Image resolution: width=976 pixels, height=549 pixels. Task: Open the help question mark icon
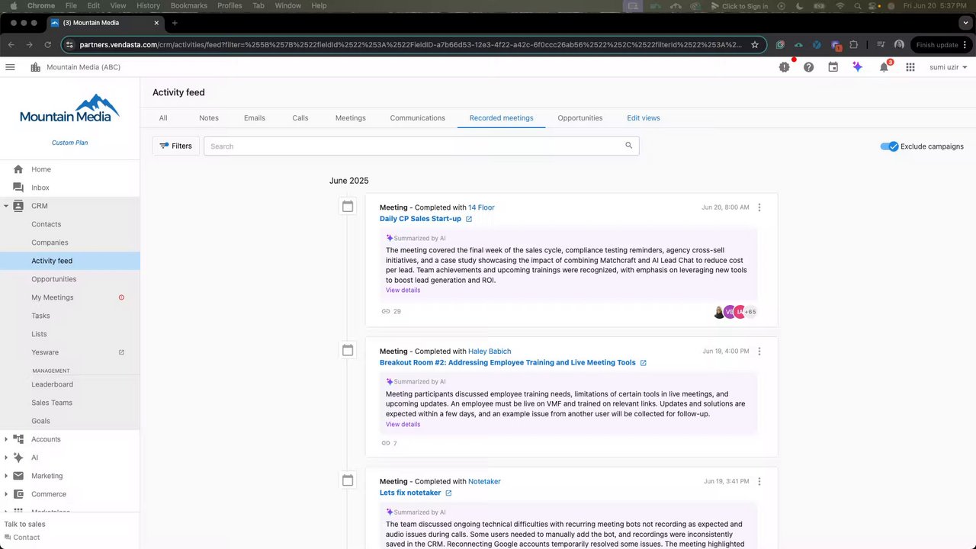[x=809, y=67]
